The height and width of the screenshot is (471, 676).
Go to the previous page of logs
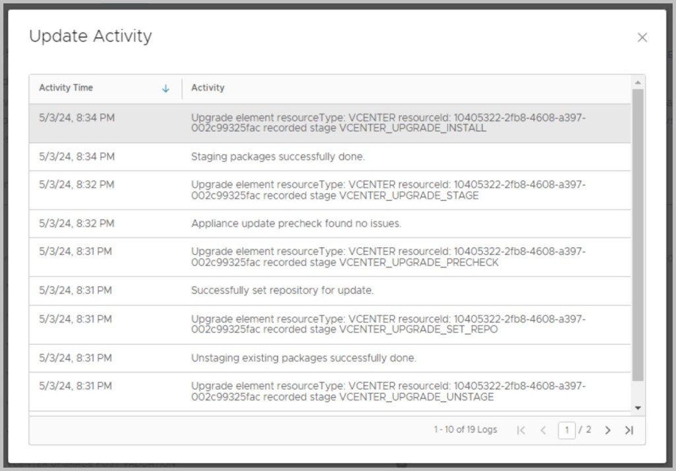[543, 430]
